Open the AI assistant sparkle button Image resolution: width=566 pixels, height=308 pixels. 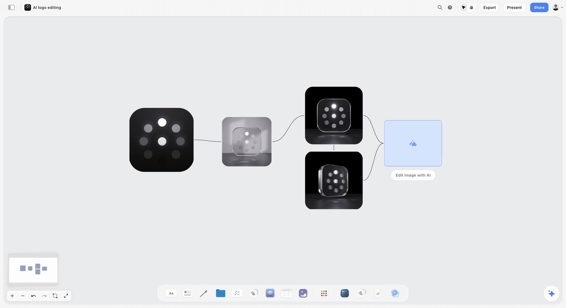point(551,293)
